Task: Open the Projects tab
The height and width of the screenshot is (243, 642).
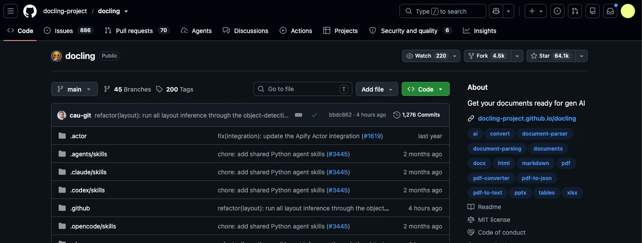Action: click(340, 31)
